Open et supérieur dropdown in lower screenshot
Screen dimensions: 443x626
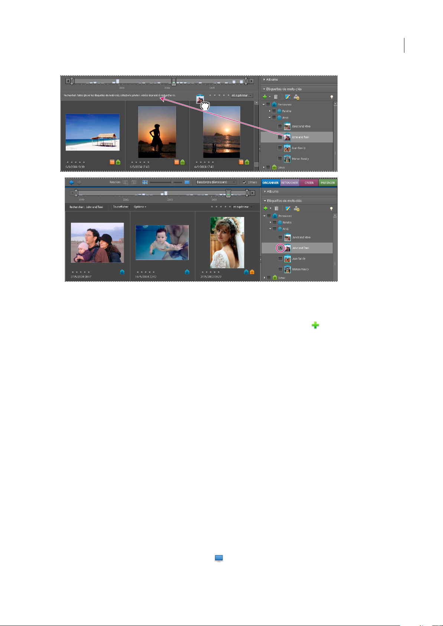click(x=243, y=207)
